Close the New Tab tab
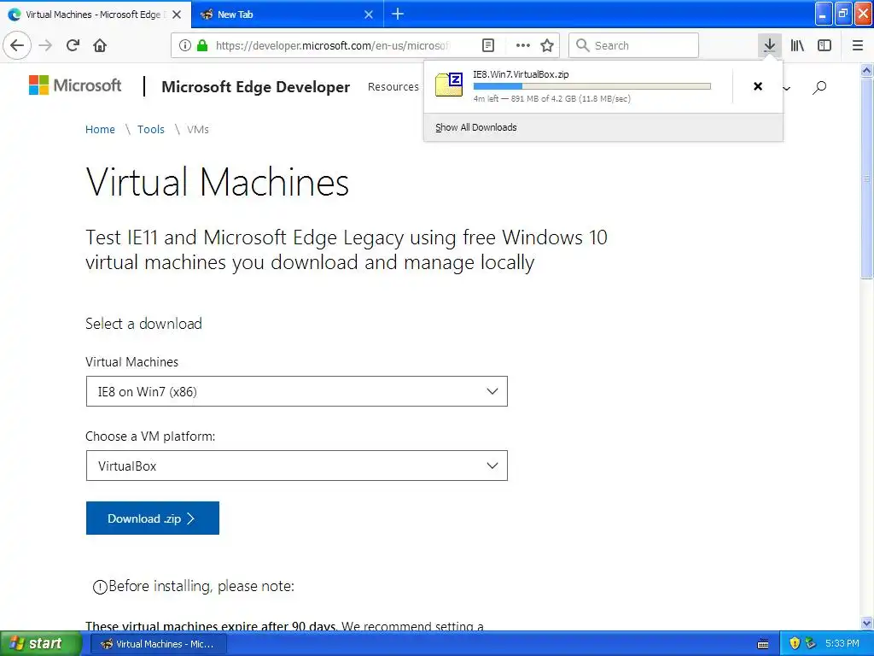The image size is (874, 656). tap(369, 15)
